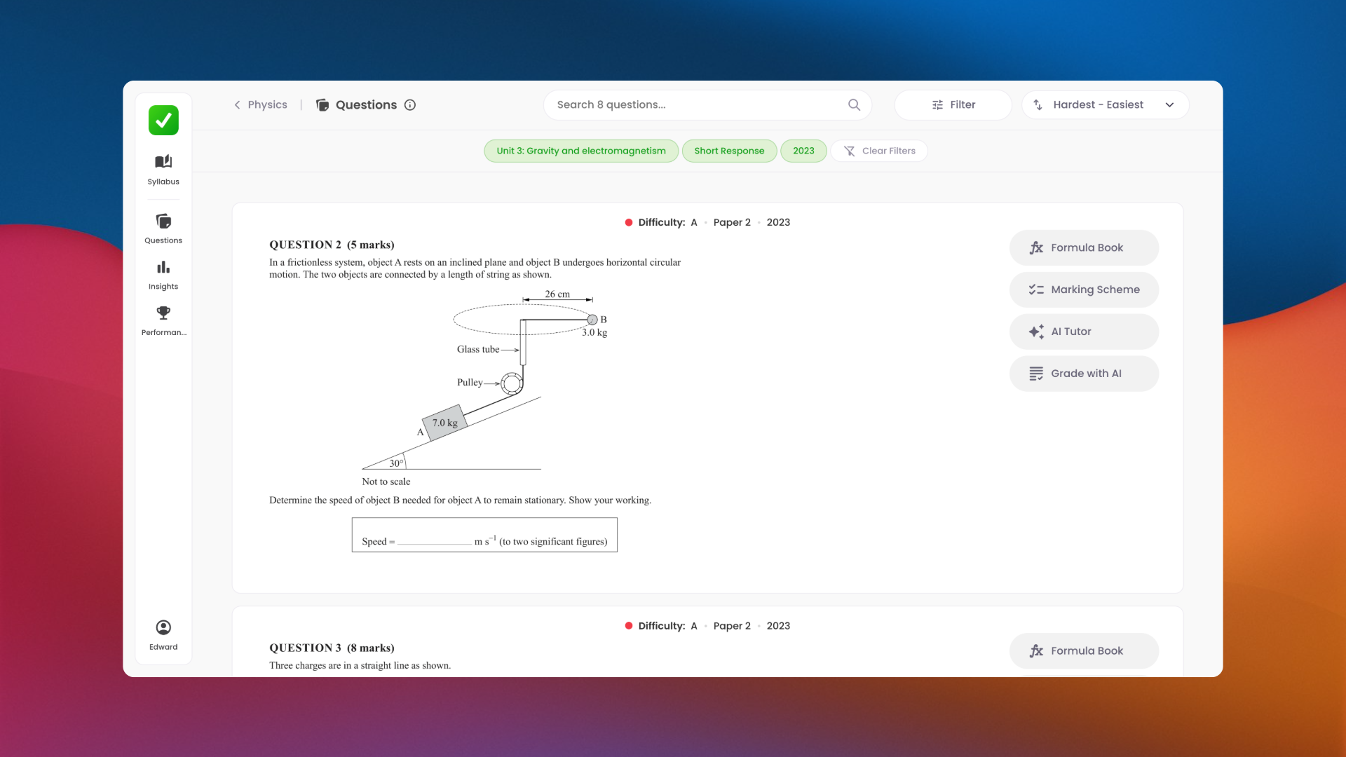Expand the Hardest - Easiest sort dropdown

tap(1169, 105)
